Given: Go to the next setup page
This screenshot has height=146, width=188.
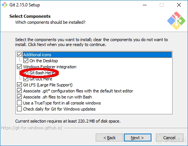Looking at the screenshot, I should click(138, 138).
